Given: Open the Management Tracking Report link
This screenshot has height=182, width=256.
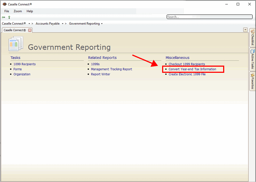Looking at the screenshot, I should [112, 69].
